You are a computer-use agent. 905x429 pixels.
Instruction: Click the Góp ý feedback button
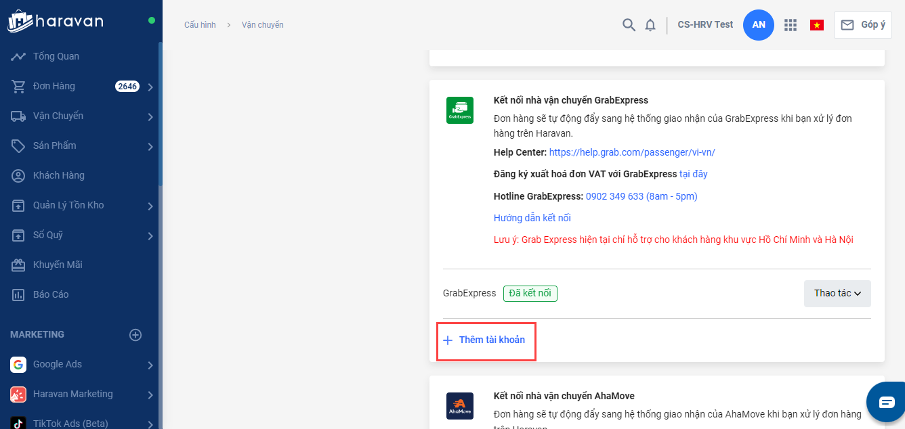[862, 25]
